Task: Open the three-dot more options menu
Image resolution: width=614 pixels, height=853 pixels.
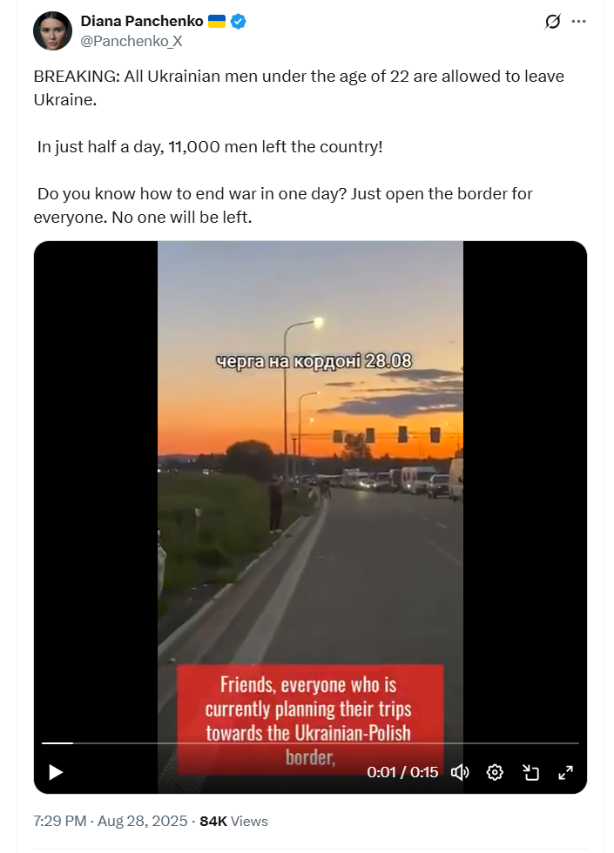Action: (578, 21)
